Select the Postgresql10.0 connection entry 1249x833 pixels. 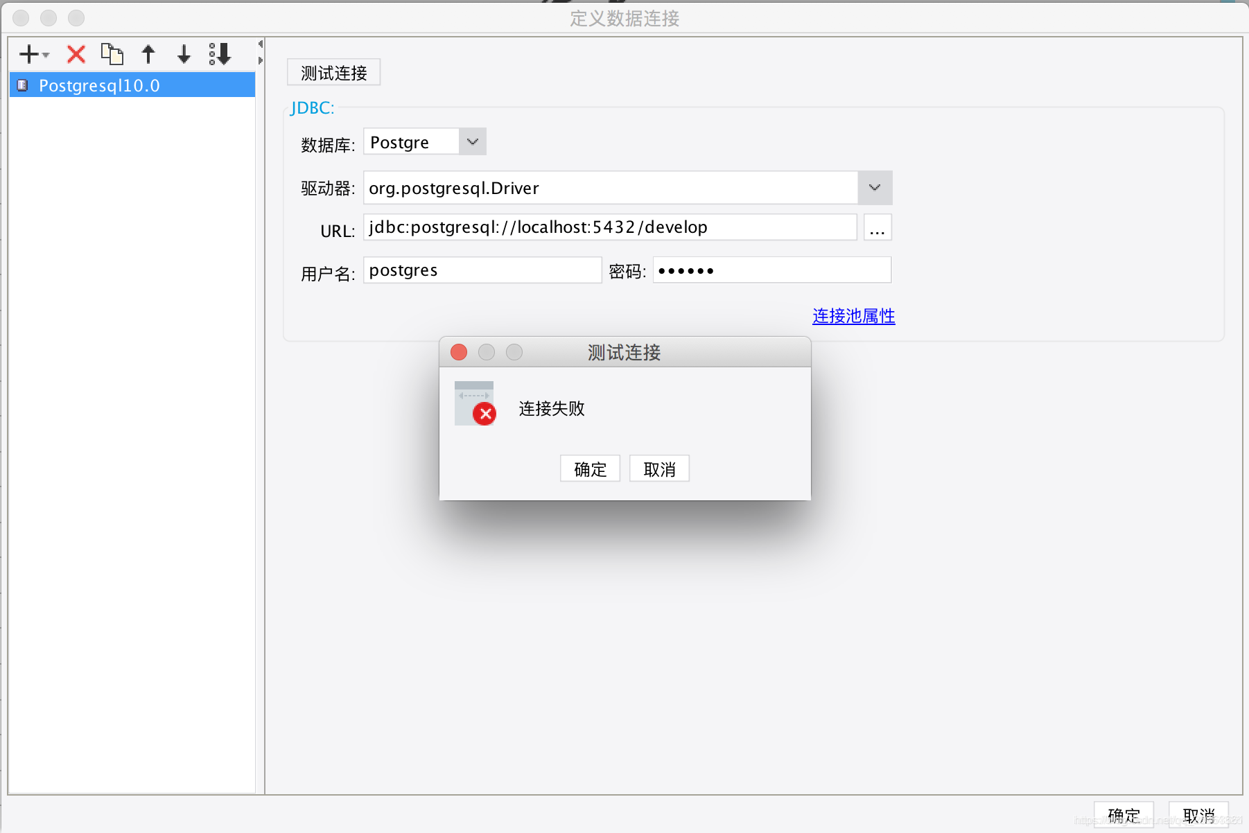click(99, 85)
